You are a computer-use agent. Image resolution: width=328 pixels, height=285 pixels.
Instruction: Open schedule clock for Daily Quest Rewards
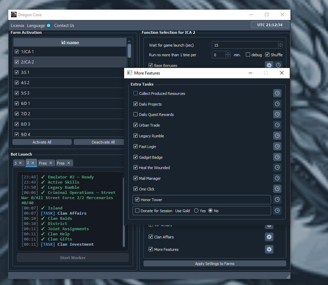click(277, 114)
